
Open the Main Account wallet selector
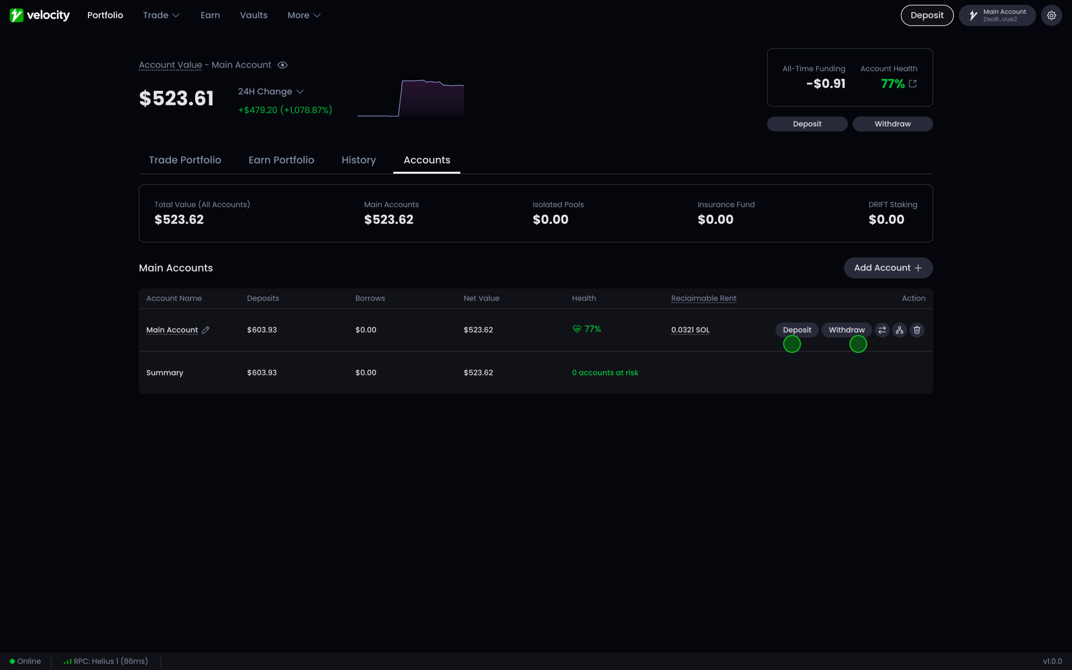click(x=997, y=15)
